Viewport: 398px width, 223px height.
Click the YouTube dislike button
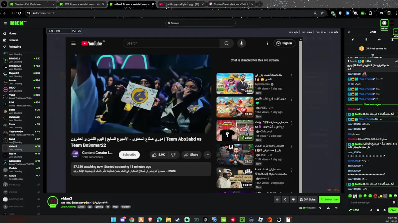pos(174,155)
